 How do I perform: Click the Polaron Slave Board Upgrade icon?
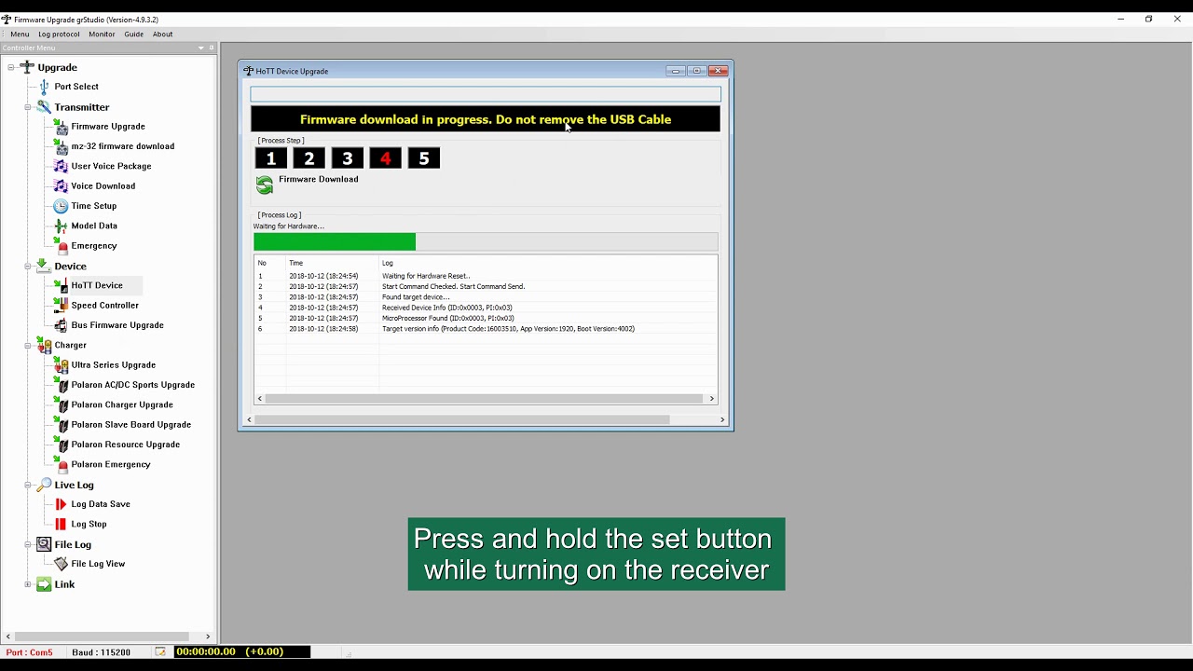pyautogui.click(x=61, y=425)
